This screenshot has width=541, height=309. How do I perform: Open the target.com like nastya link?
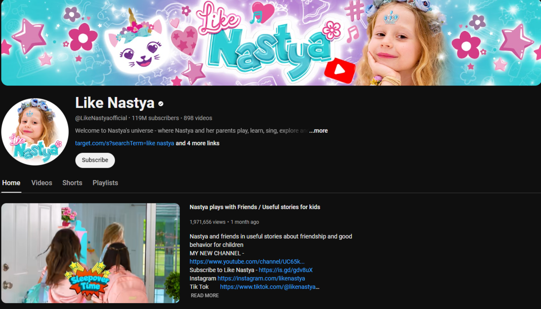click(124, 143)
